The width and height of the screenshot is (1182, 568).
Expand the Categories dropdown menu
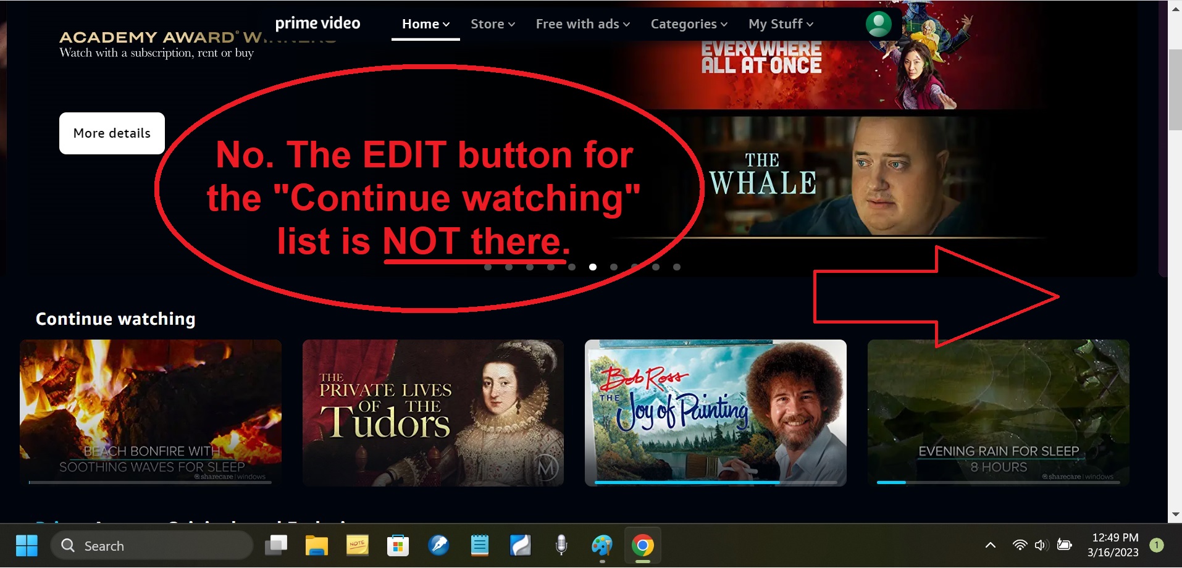click(x=689, y=24)
